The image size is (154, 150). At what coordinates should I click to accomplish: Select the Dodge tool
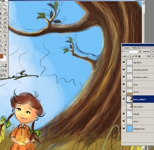(x=5, y=32)
